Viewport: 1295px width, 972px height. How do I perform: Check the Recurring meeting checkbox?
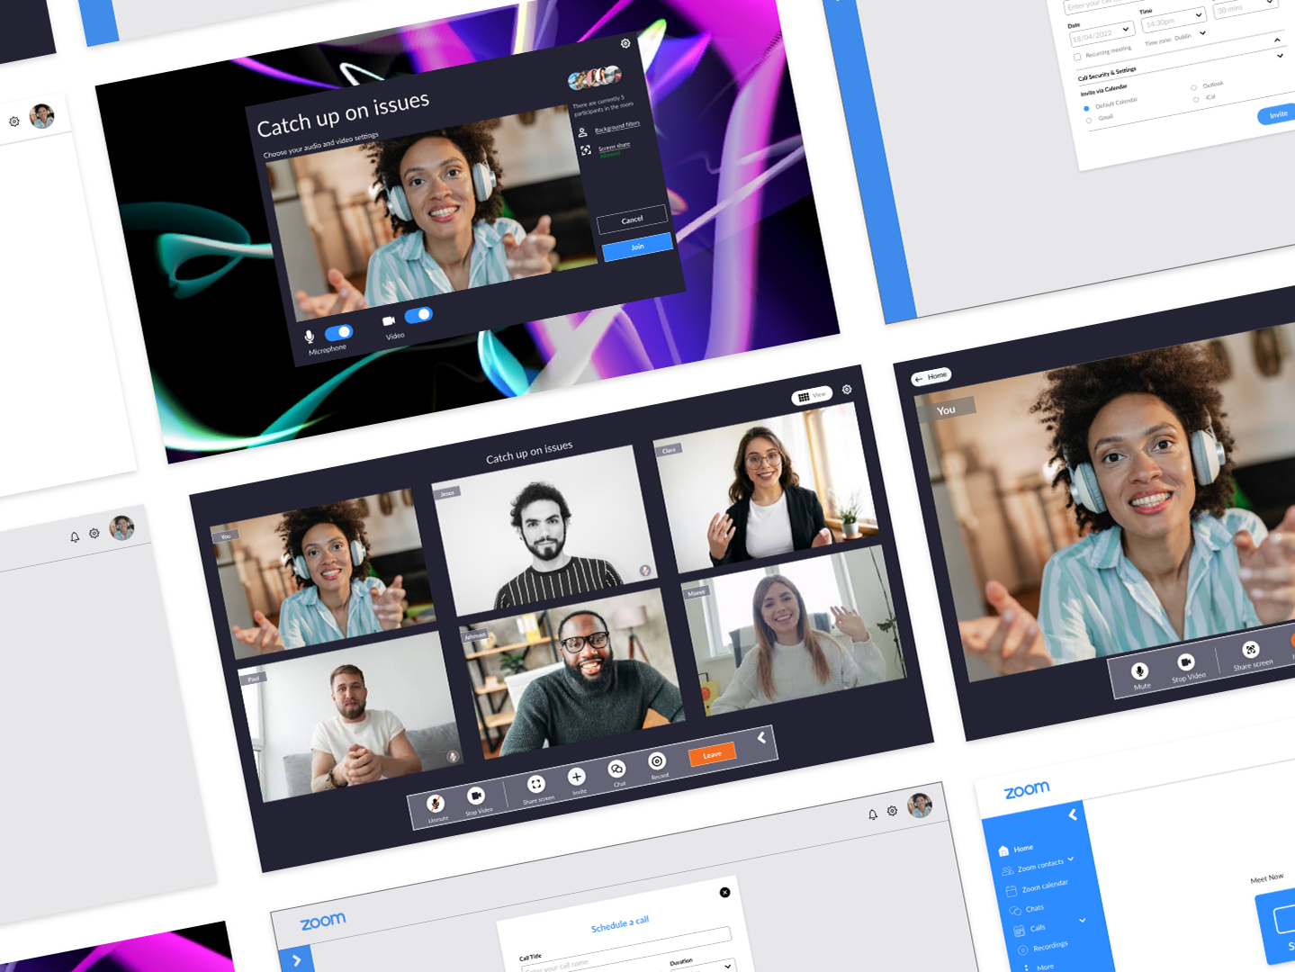point(1077,57)
